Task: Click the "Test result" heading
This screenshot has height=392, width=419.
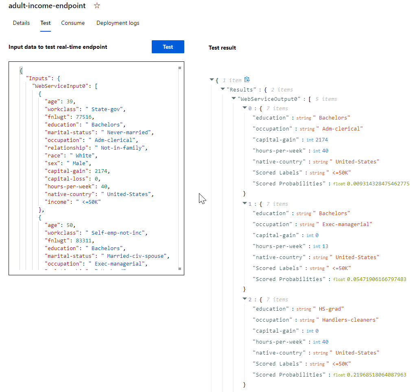Action: pyautogui.click(x=223, y=48)
